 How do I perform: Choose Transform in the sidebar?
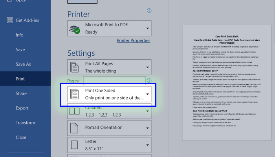[26, 122]
